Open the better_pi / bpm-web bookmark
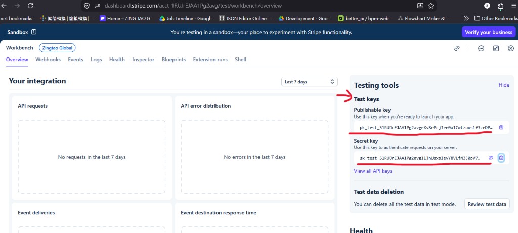Image resolution: width=518 pixels, height=233 pixels. [x=365, y=19]
